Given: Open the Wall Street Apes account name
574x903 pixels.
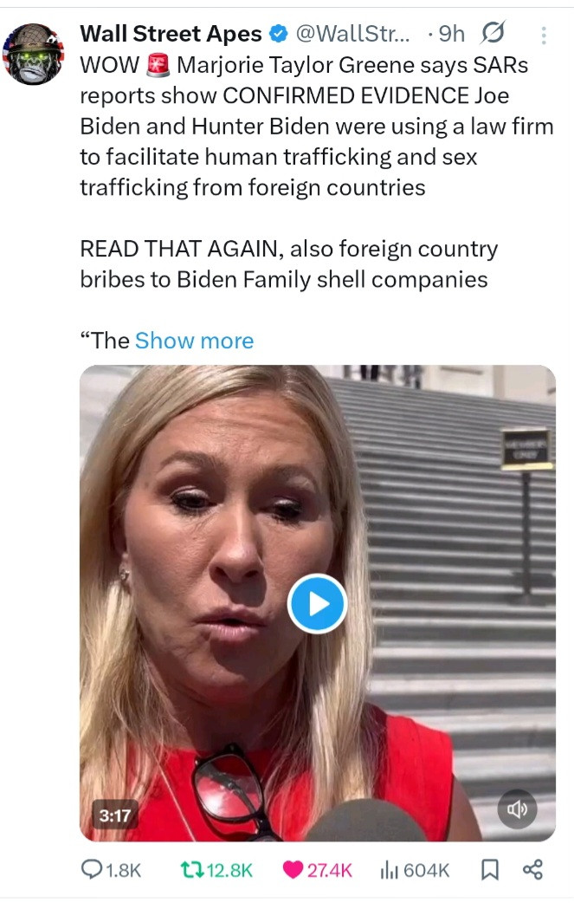Looking at the screenshot, I should pyautogui.click(x=171, y=34).
